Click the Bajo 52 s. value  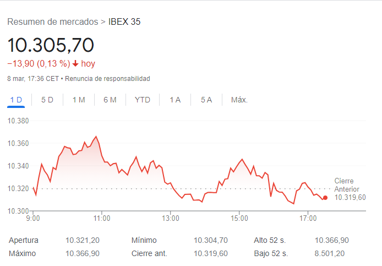(x=331, y=253)
